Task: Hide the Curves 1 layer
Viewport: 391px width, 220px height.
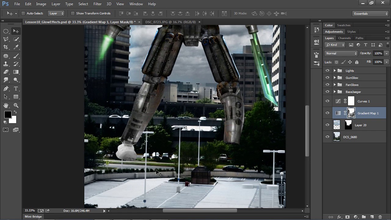Action: click(327, 101)
